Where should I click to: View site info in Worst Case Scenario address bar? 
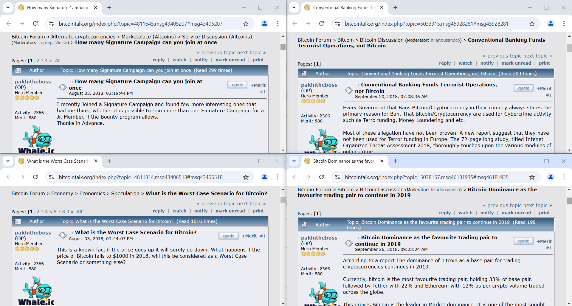coord(51,177)
